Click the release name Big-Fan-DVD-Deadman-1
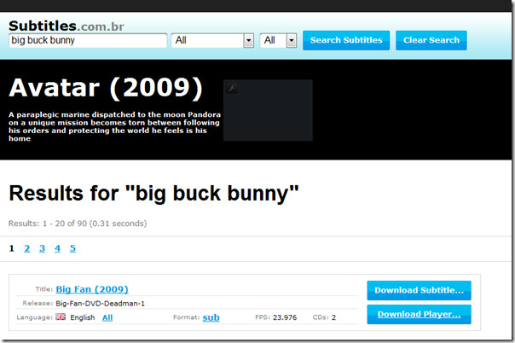The width and height of the screenshot is (515, 343). point(100,303)
